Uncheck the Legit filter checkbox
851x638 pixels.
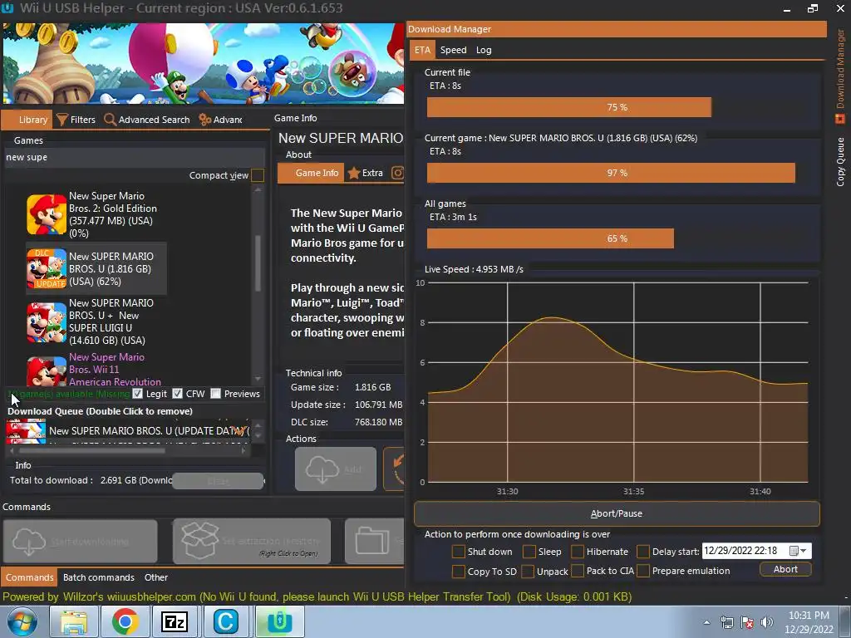pyautogui.click(x=137, y=393)
